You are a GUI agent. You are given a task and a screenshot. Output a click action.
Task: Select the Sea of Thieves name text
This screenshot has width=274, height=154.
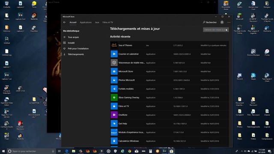(x=125, y=45)
